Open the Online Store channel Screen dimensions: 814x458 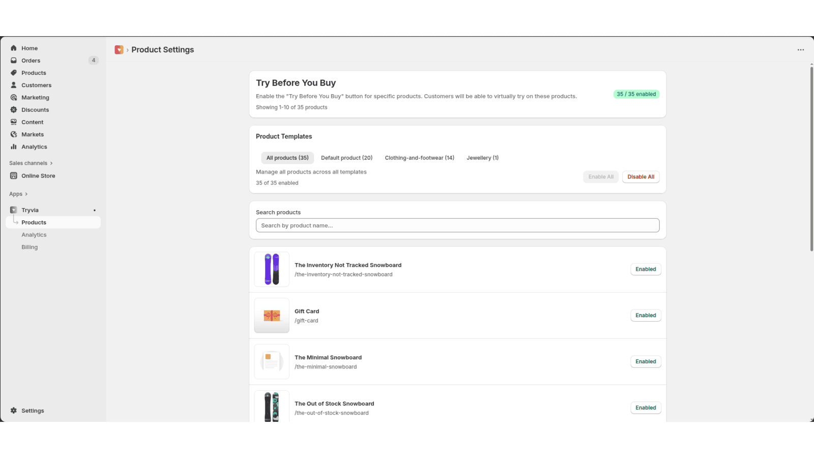(x=37, y=176)
